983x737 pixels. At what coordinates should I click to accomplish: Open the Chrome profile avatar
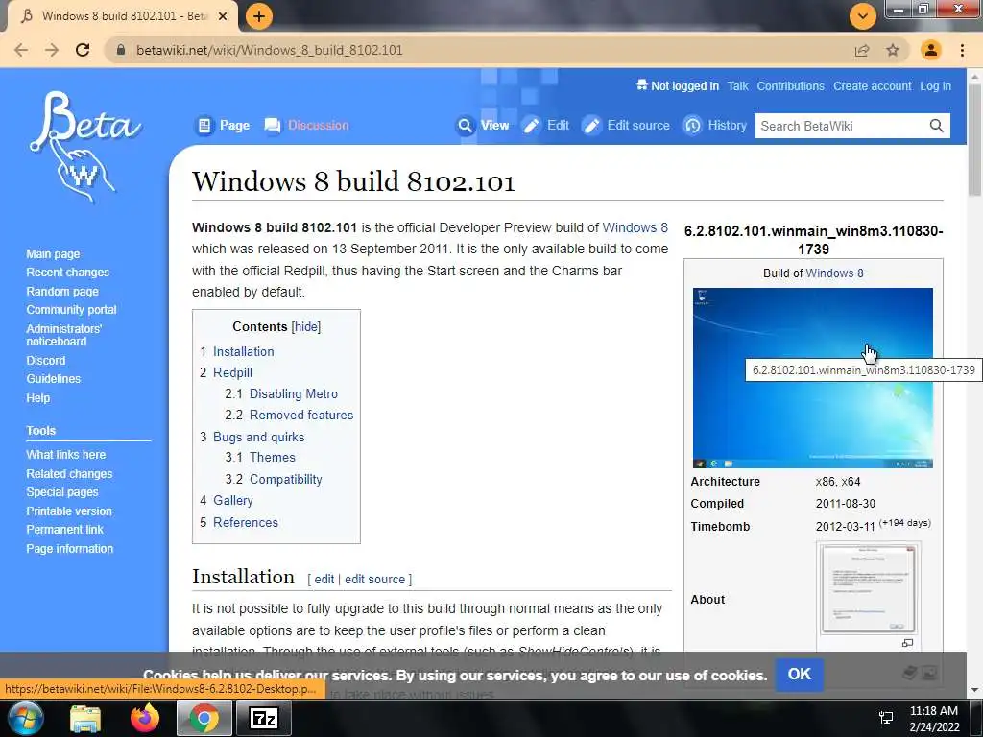tap(931, 50)
